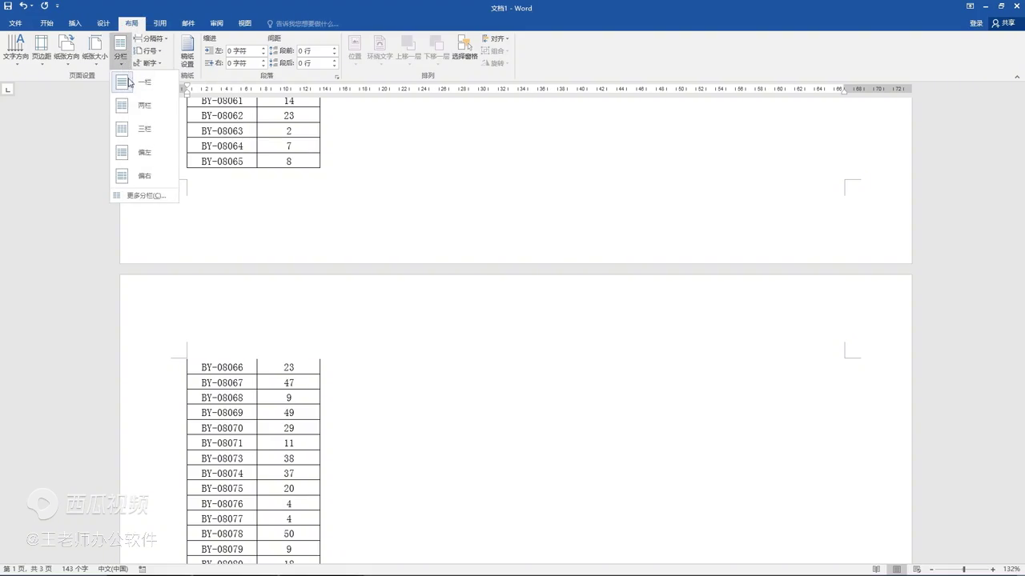1025x576 pixels.
Task: Click the 告诉我您想要做什么 search box
Action: pos(303,24)
